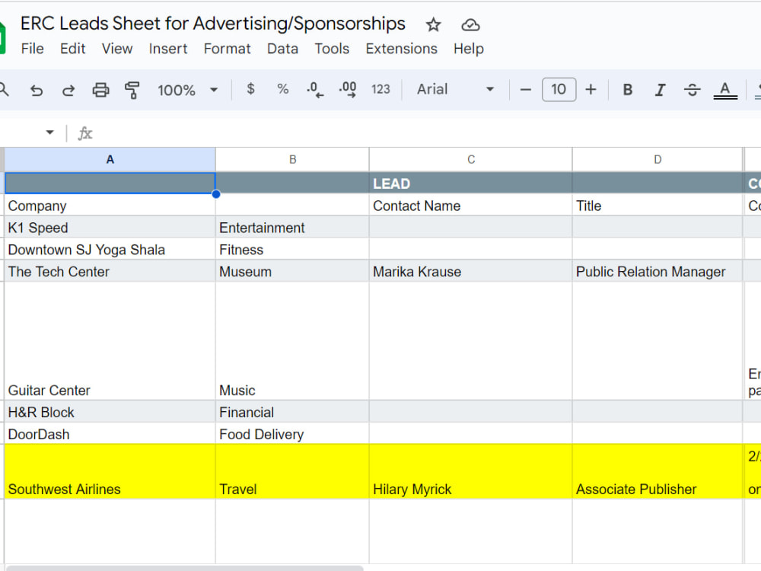Open the Format menu
The image size is (761, 571).
pyautogui.click(x=227, y=49)
